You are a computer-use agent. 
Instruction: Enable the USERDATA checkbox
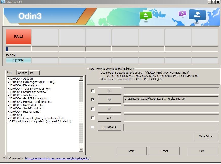pyautogui.click(x=92, y=127)
